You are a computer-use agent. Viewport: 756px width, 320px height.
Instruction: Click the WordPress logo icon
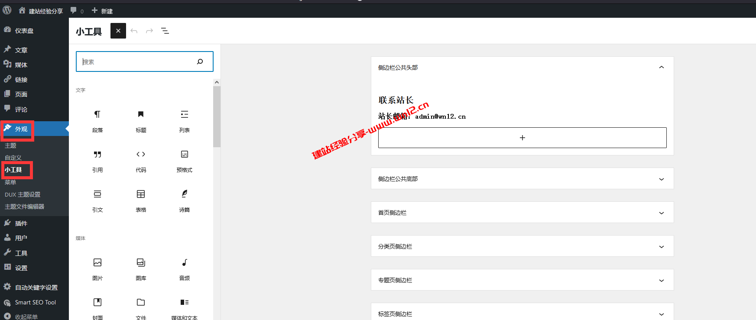coord(7,10)
